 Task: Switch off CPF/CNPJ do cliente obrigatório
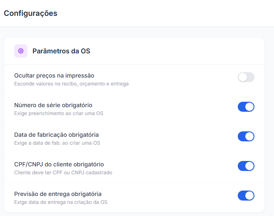[246, 166]
